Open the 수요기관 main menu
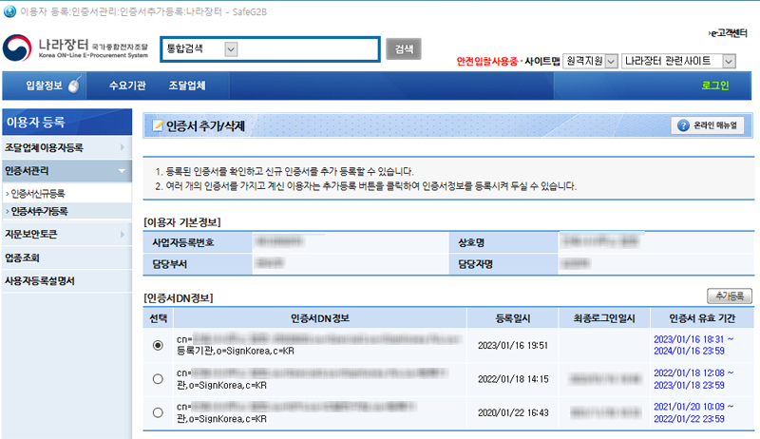This screenshot has height=439, width=760. click(127, 86)
